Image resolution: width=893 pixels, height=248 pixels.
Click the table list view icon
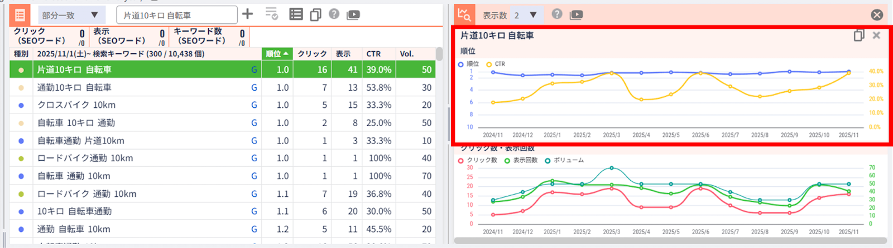click(296, 14)
